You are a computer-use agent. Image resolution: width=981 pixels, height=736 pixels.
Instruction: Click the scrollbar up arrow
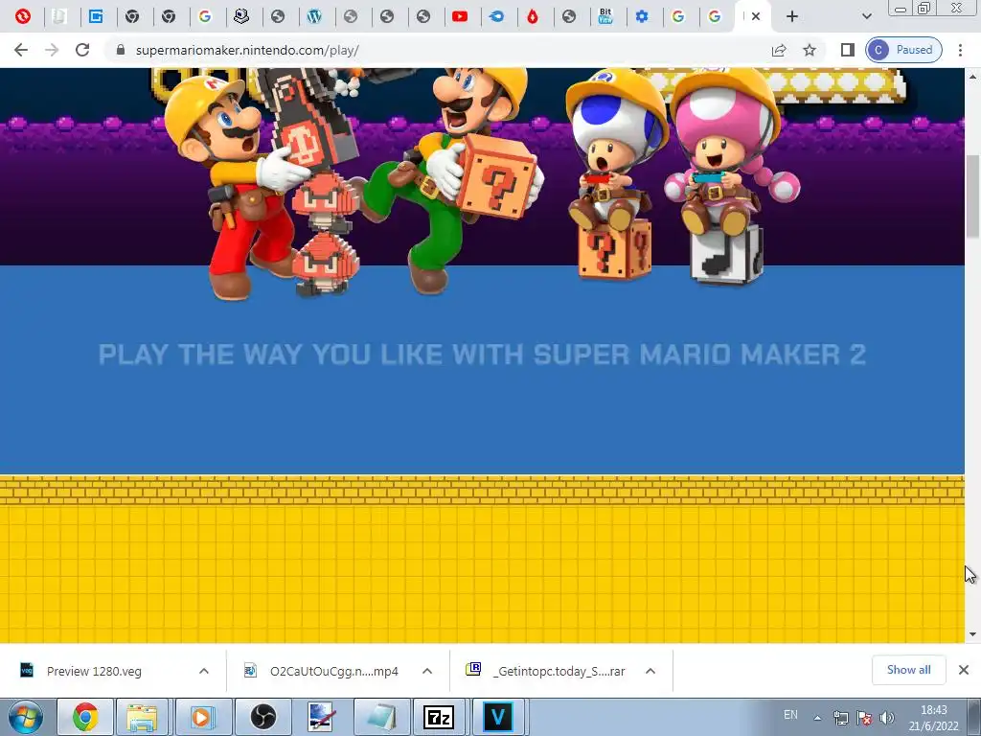(972, 77)
